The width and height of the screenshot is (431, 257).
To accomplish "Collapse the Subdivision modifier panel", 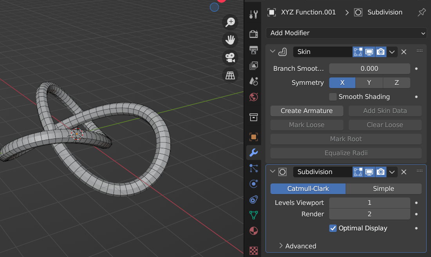I will 272,172.
